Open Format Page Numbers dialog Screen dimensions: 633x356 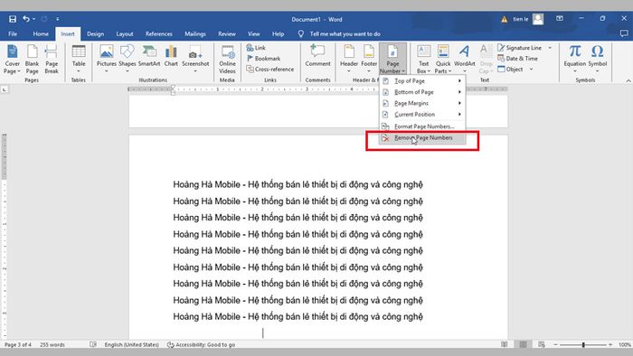422,126
